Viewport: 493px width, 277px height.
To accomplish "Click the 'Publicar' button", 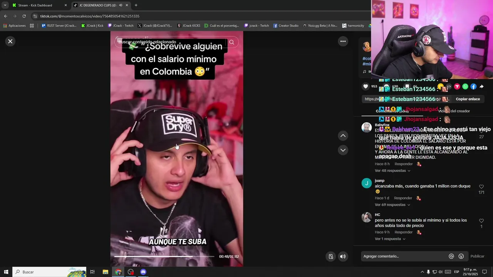I will [477, 256].
